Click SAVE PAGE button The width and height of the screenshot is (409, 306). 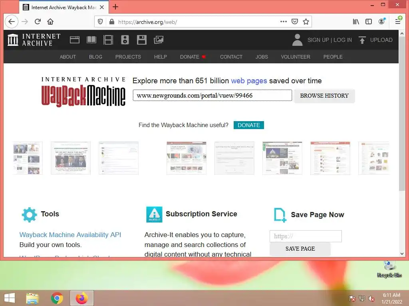pos(300,249)
